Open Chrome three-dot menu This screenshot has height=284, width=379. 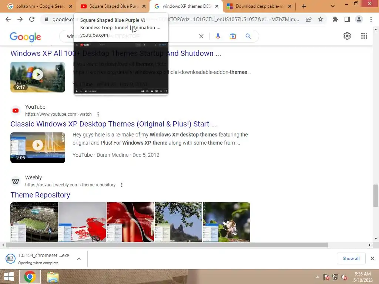371,19
